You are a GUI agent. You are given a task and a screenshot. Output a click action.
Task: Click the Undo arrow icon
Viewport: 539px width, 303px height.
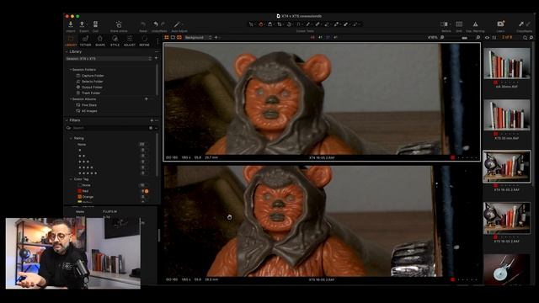coord(156,24)
